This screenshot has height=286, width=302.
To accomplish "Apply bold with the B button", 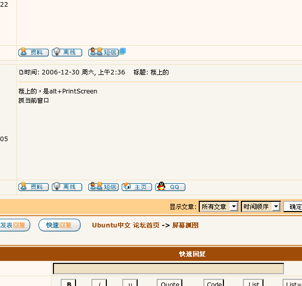I will [68, 283].
